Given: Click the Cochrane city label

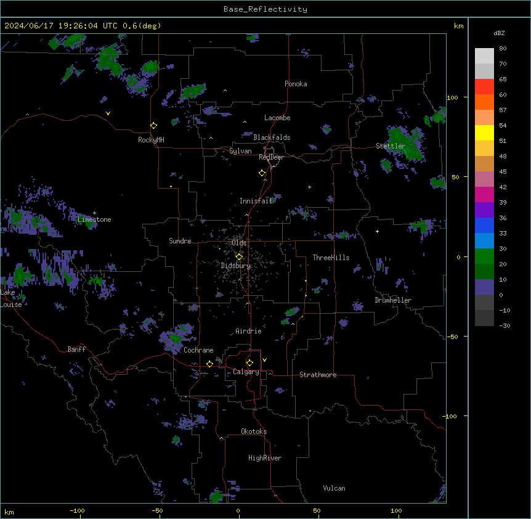Looking at the screenshot, I should click(198, 350).
